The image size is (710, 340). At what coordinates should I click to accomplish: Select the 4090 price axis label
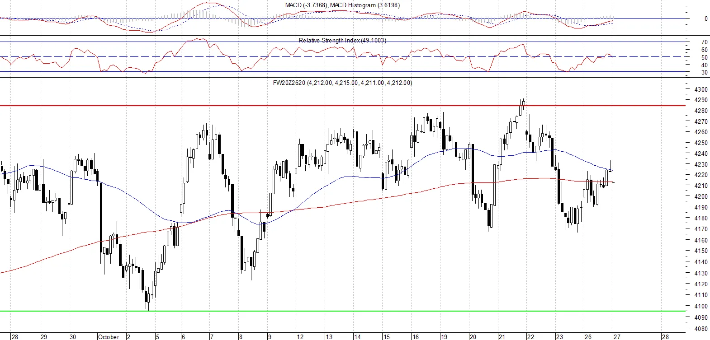tap(701, 318)
